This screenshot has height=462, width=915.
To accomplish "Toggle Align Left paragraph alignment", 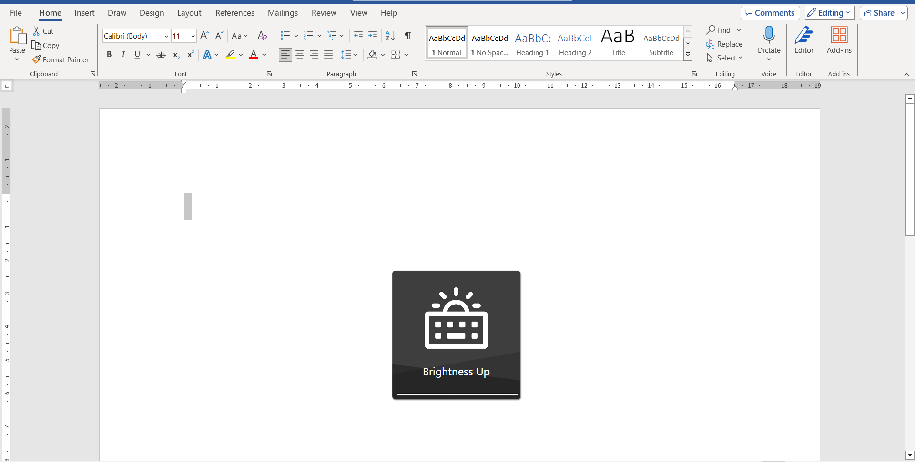I will (x=285, y=55).
